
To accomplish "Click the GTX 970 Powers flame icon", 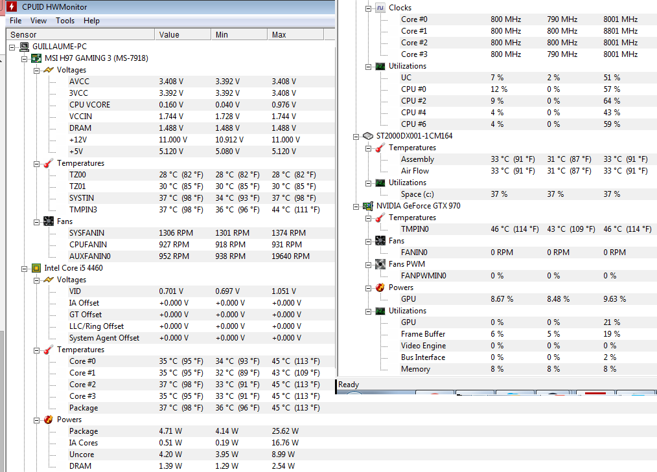I will [380, 287].
